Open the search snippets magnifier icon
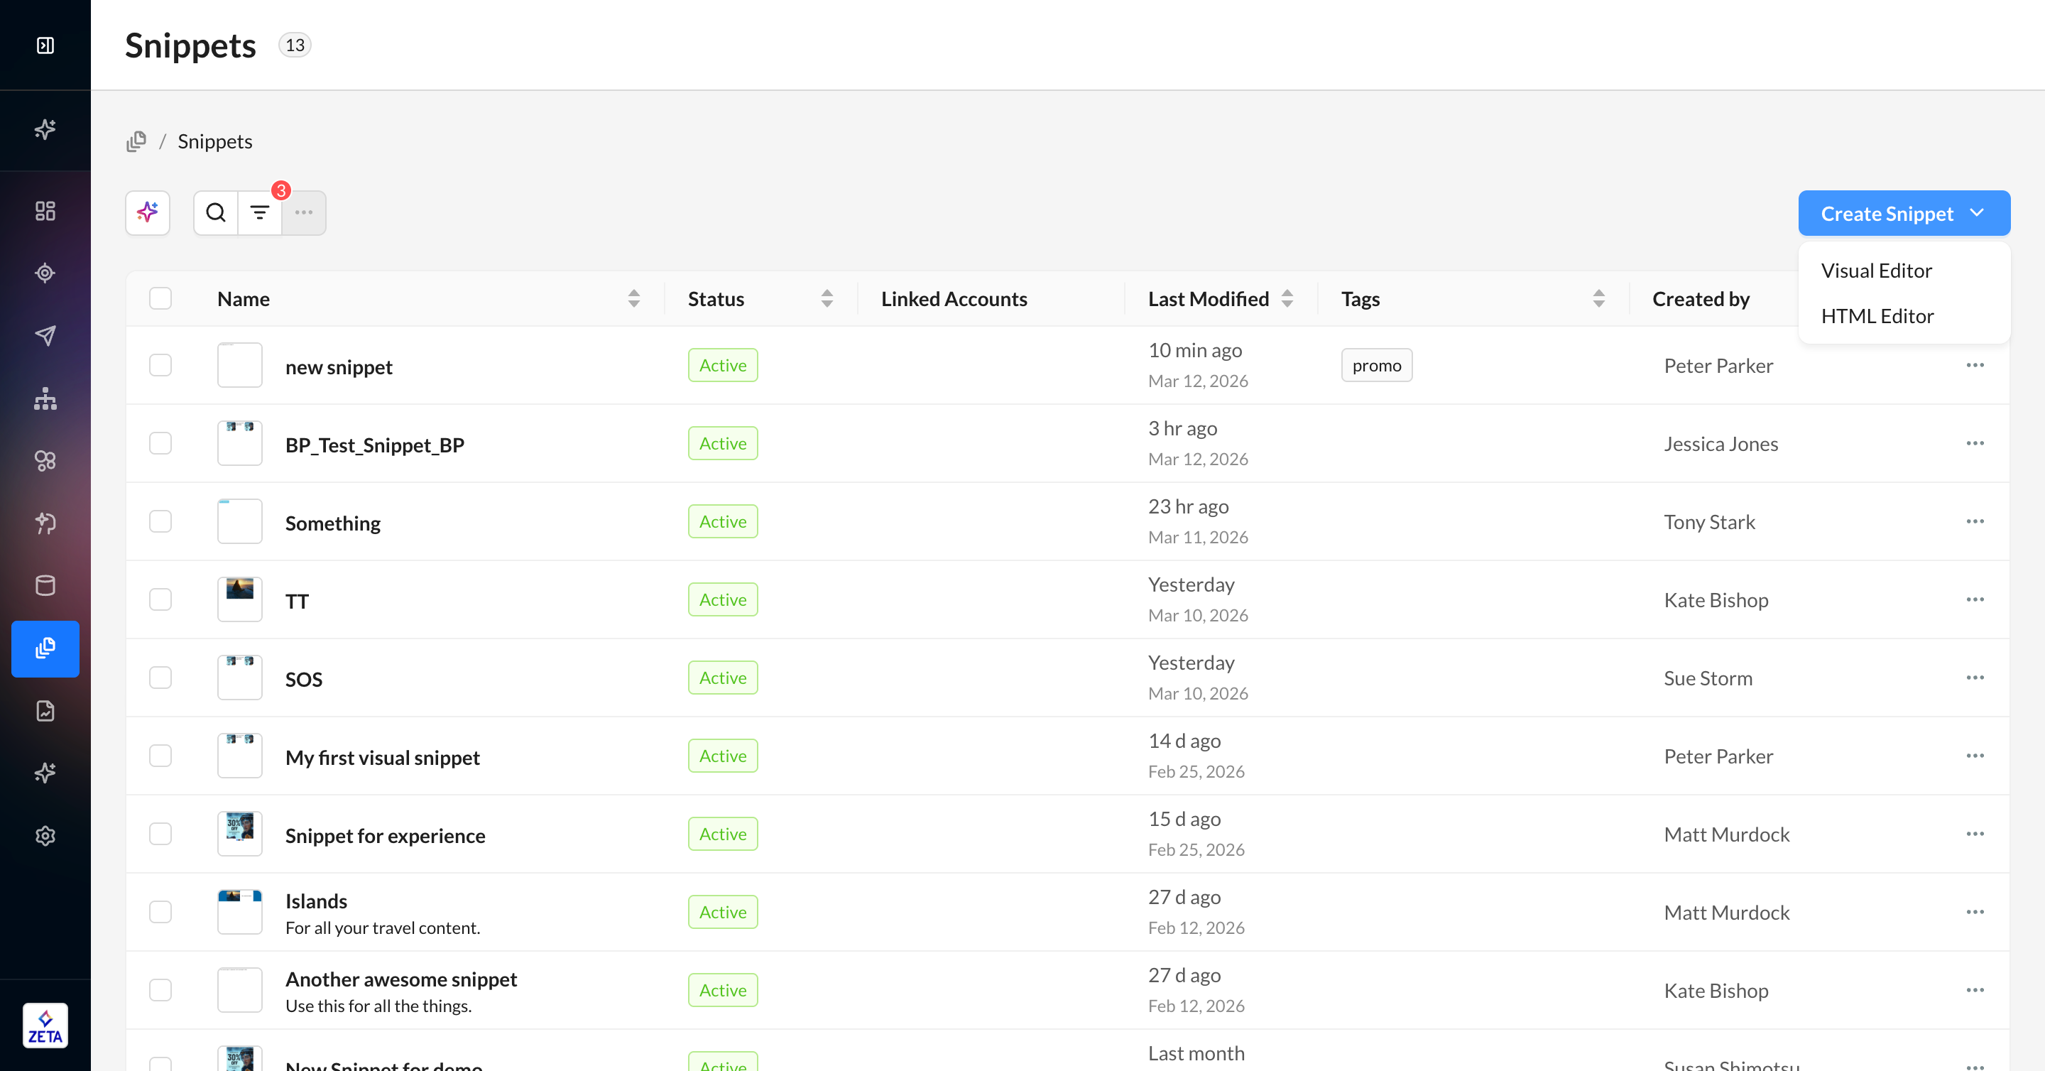This screenshot has height=1071, width=2045. point(215,213)
